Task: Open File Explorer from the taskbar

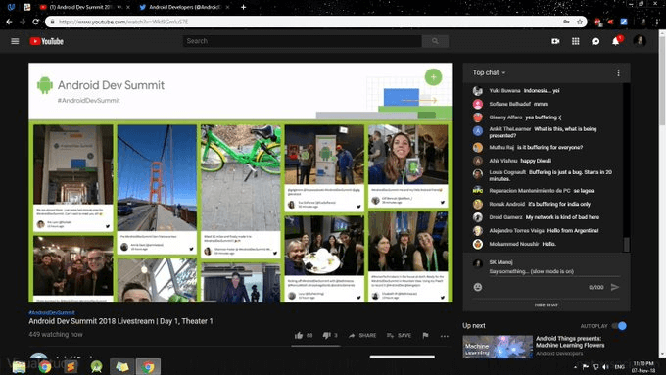Action: pyautogui.click(x=20, y=367)
